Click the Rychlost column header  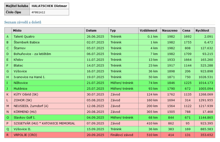click(x=202, y=30)
